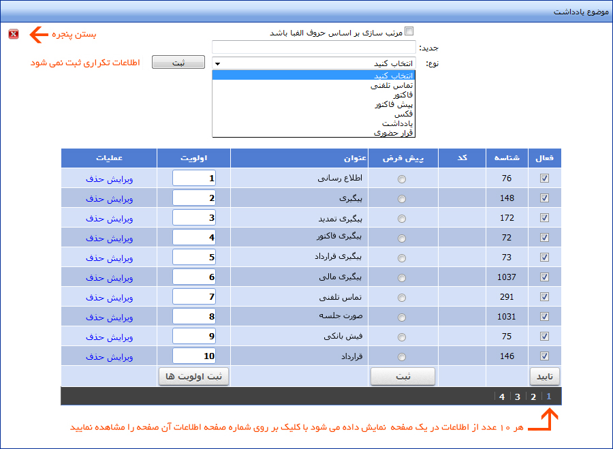Click حذف in row with ID 146
The image size is (613, 449).
[x=95, y=357]
